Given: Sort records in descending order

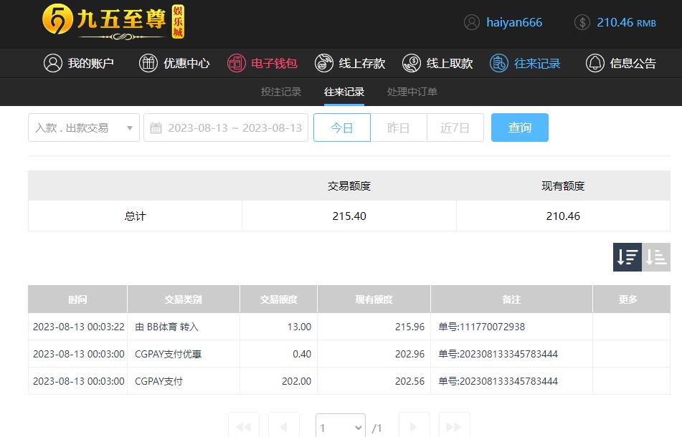Looking at the screenshot, I should pyautogui.click(x=627, y=257).
